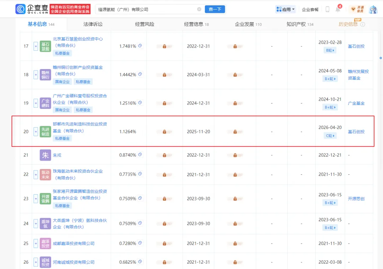Expand row 19 plus toggle

coord(36,103)
